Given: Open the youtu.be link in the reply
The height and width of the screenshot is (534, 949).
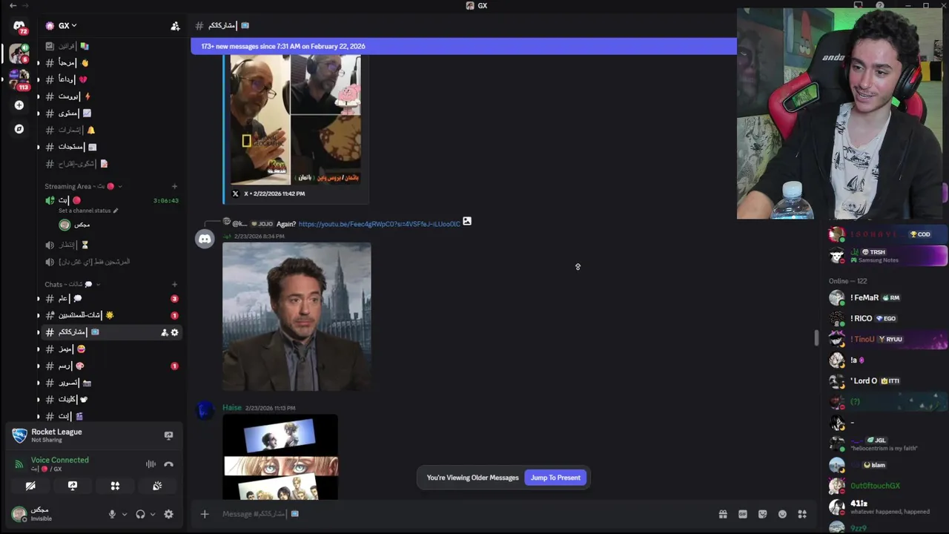Looking at the screenshot, I should [380, 224].
